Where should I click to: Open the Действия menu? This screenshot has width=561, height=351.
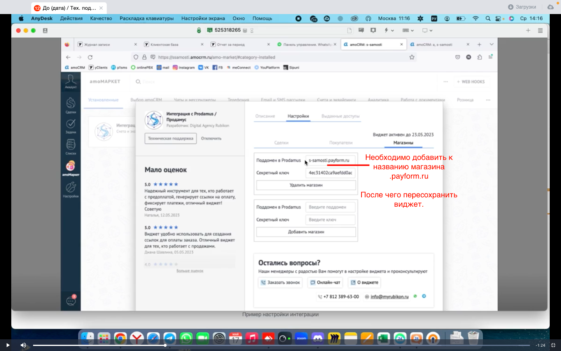click(71, 18)
